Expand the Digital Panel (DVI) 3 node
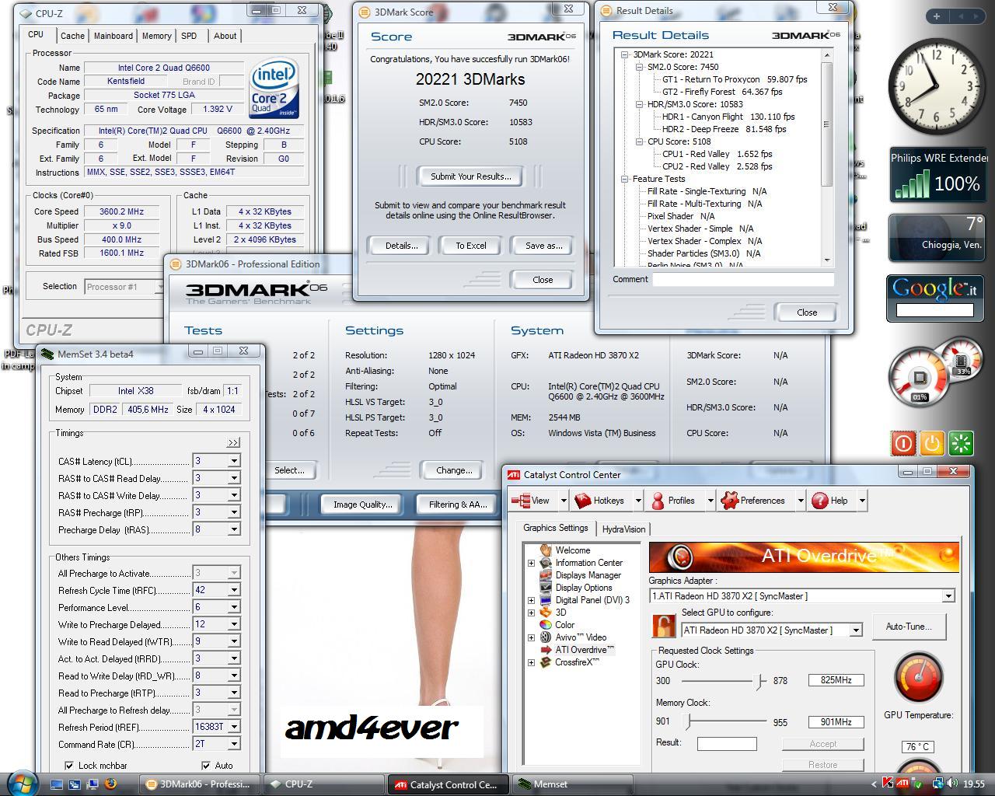This screenshot has width=995, height=796. tap(532, 600)
